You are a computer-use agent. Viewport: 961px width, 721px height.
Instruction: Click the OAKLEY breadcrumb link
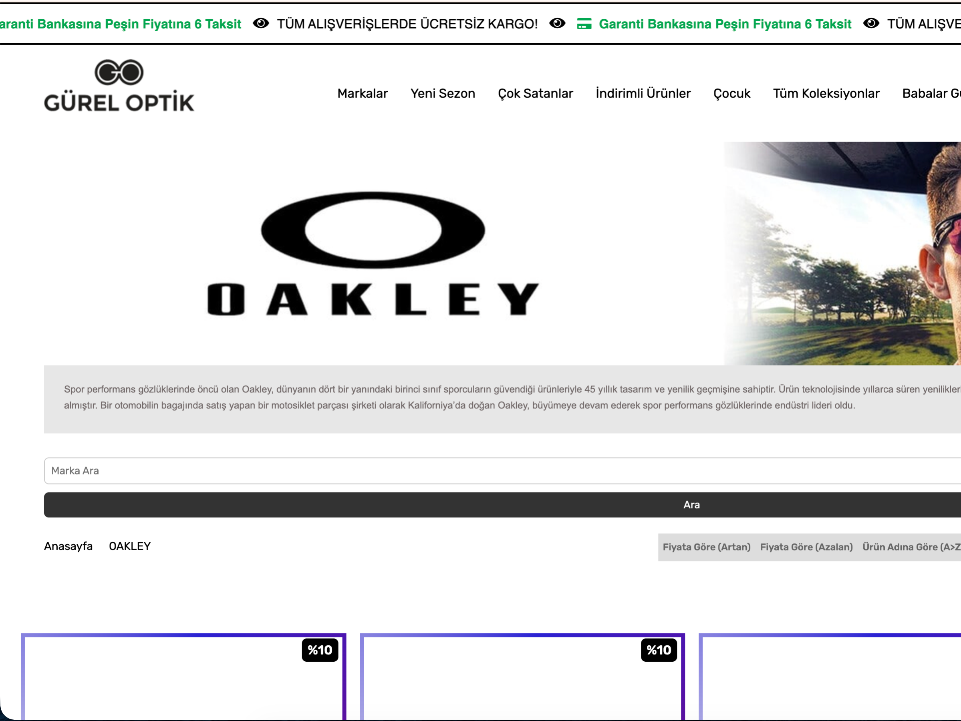(129, 546)
